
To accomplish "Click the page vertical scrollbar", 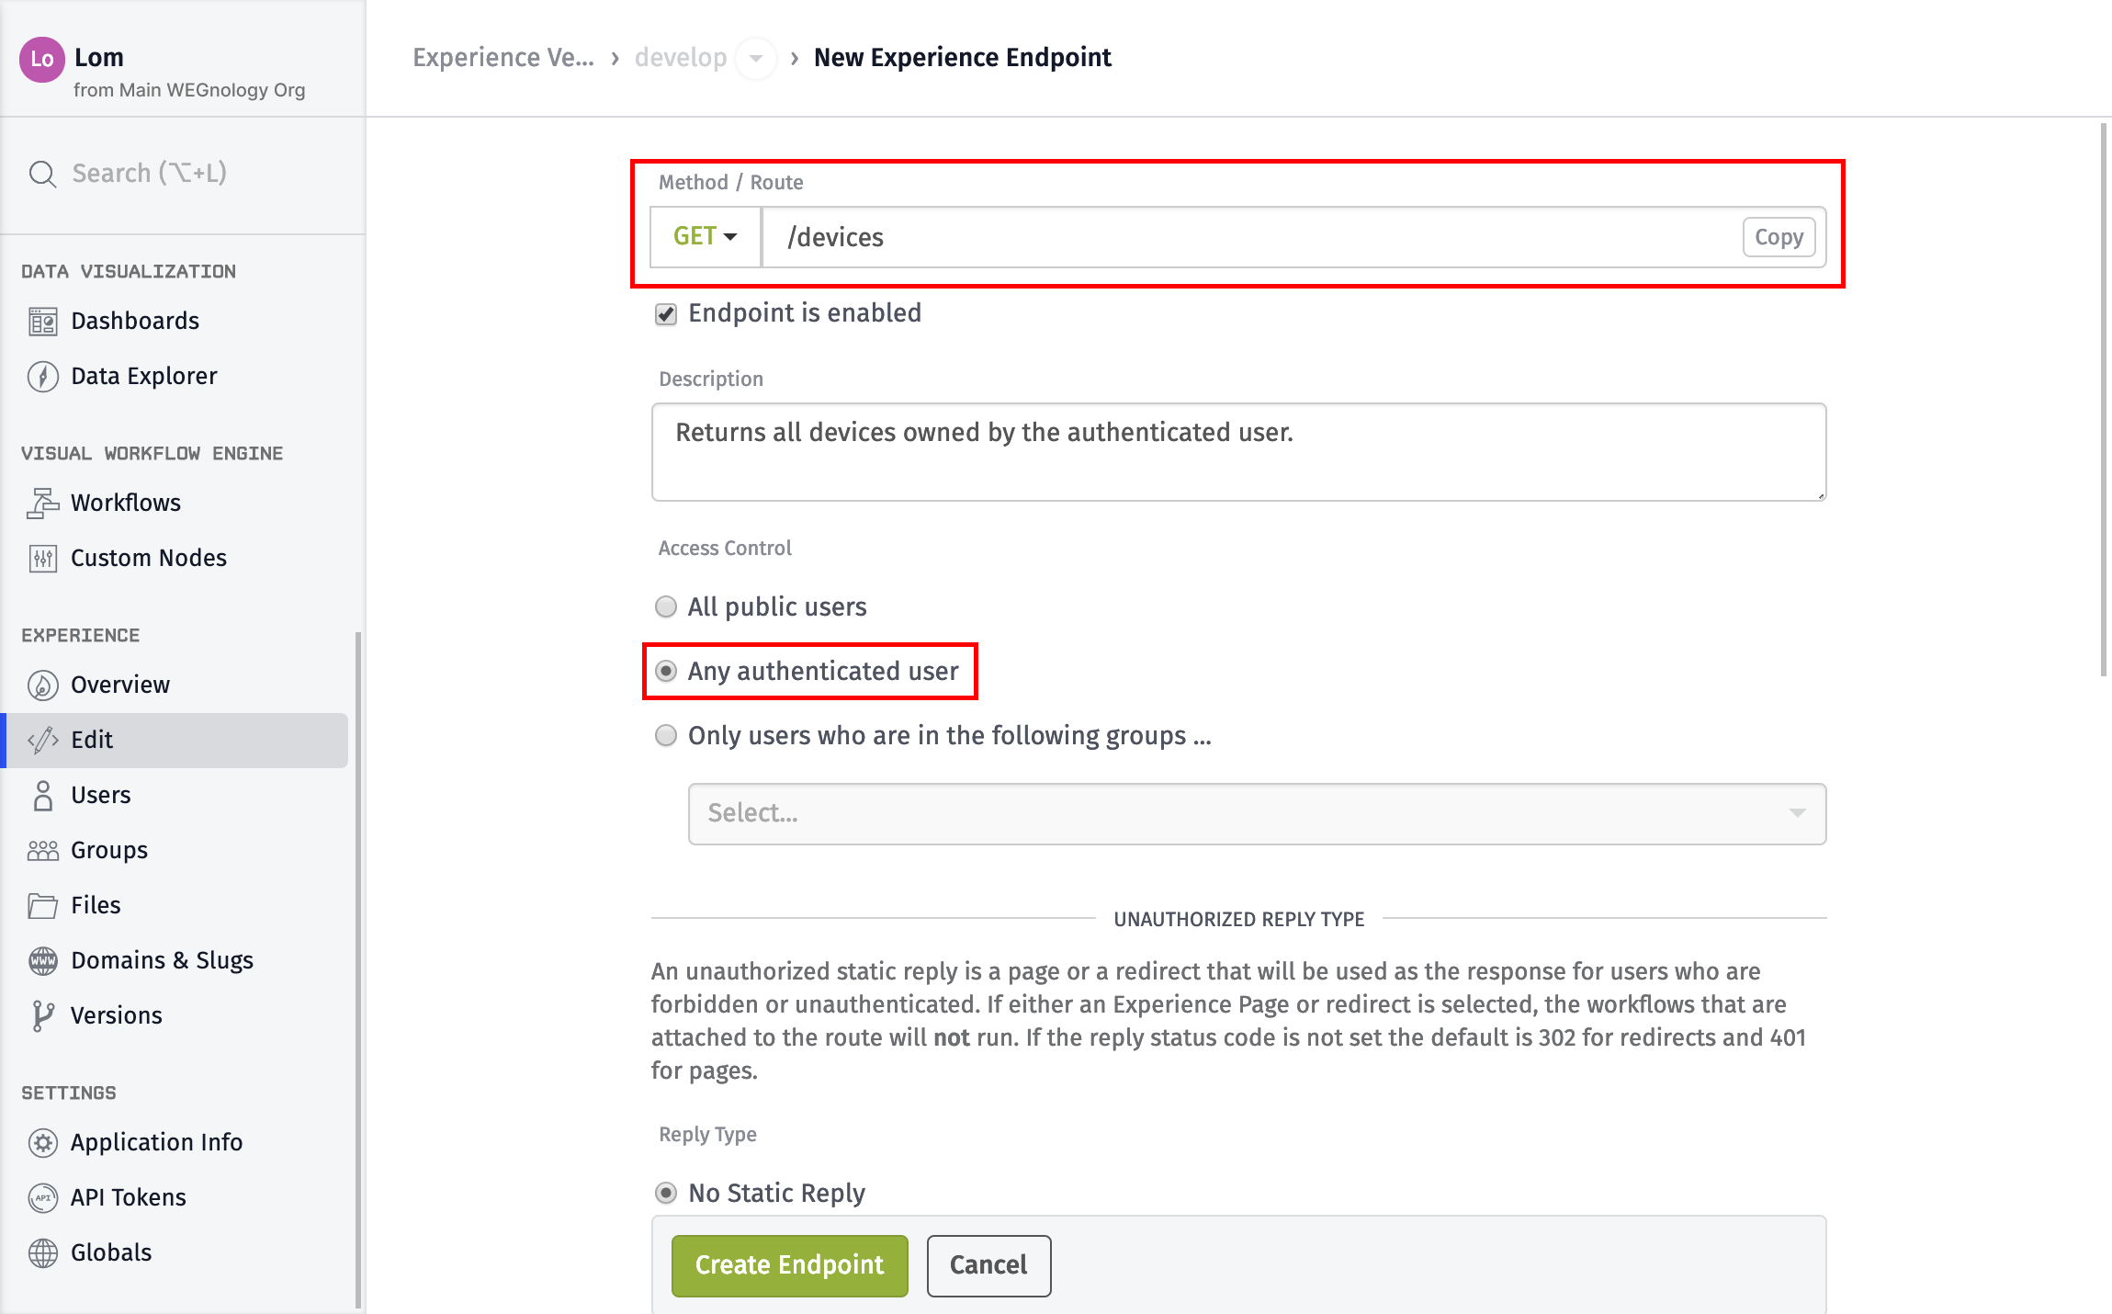I will click(2103, 401).
